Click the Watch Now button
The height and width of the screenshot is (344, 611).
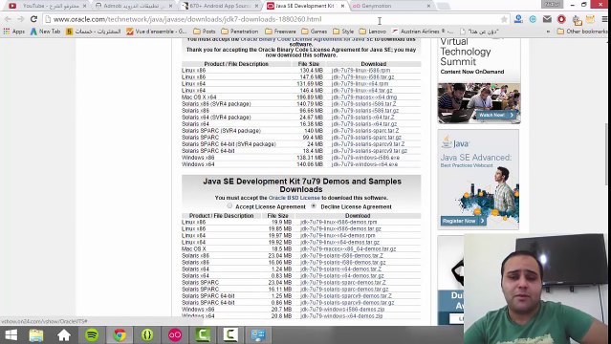[x=496, y=115]
